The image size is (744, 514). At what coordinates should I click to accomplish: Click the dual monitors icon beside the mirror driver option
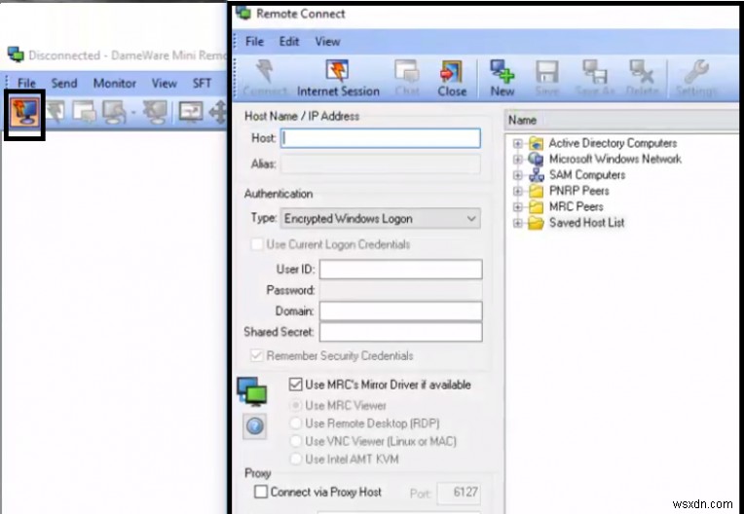coord(252,391)
